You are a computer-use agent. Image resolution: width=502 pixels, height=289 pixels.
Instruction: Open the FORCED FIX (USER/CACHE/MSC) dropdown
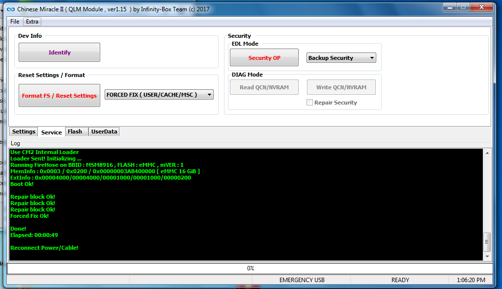coord(159,95)
